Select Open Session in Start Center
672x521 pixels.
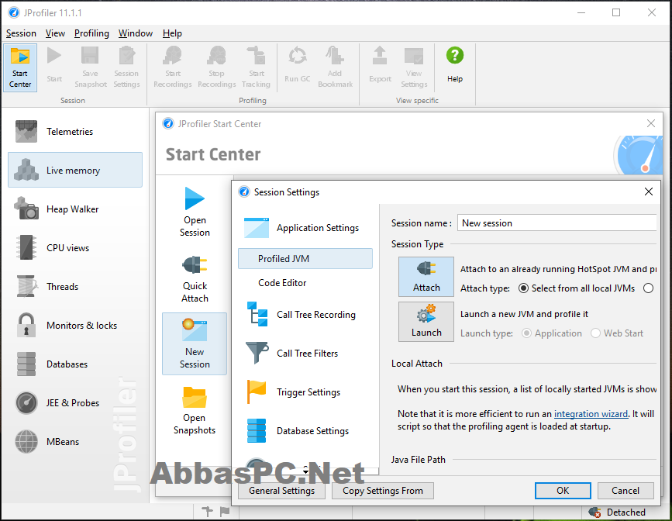point(195,212)
